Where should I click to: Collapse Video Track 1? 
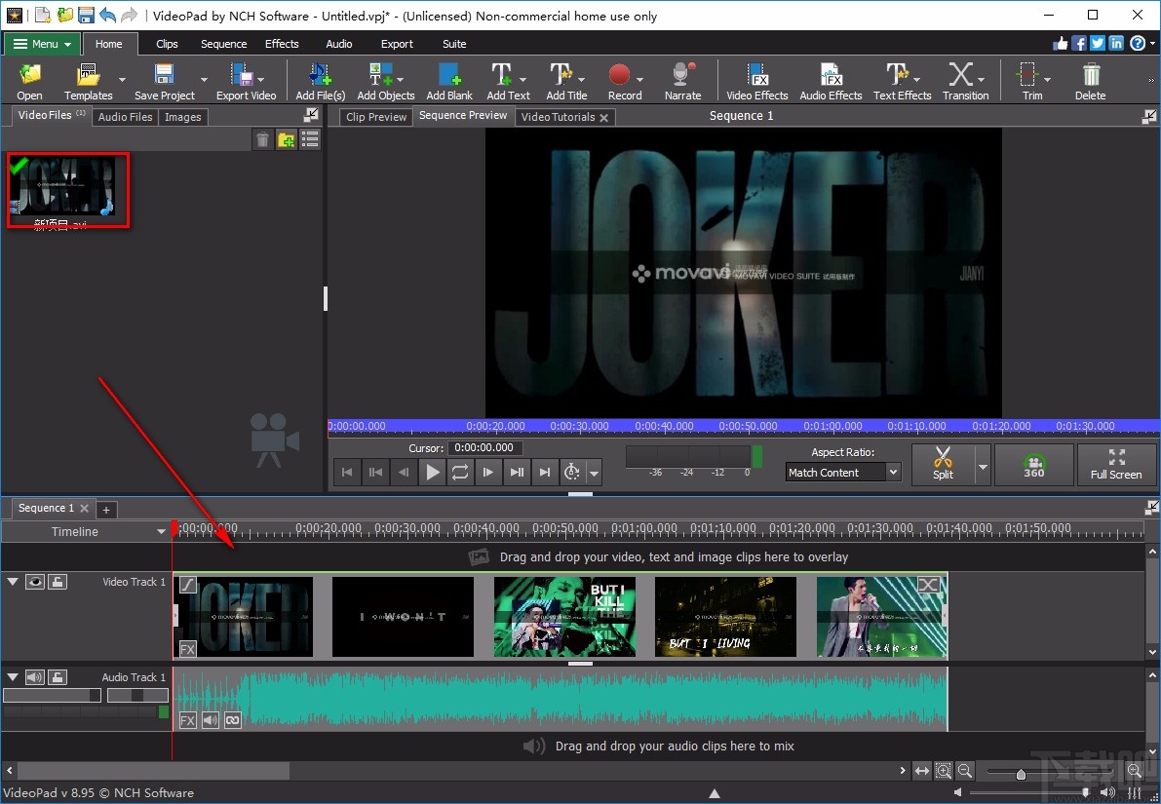click(x=13, y=581)
